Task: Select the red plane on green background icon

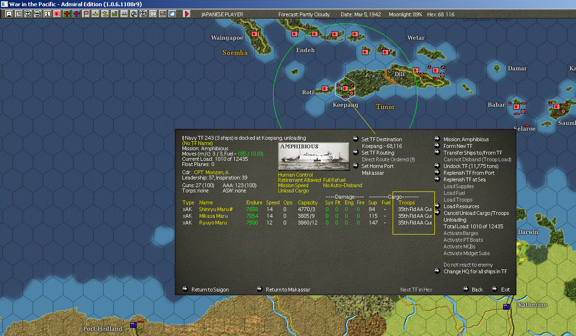Action: coord(67,14)
